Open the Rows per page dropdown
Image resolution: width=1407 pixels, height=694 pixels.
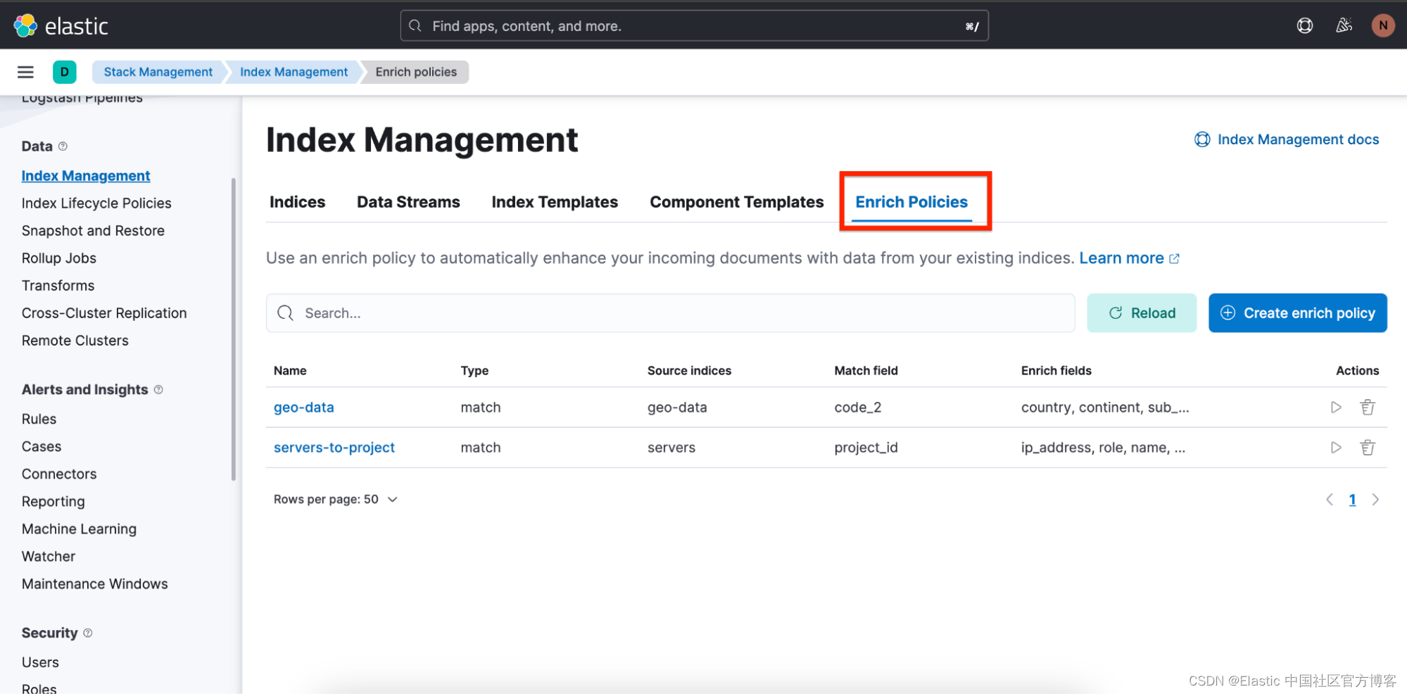[x=336, y=500]
